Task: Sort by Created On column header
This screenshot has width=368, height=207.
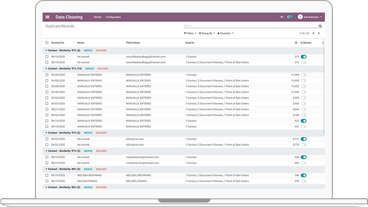Action: click(58, 42)
